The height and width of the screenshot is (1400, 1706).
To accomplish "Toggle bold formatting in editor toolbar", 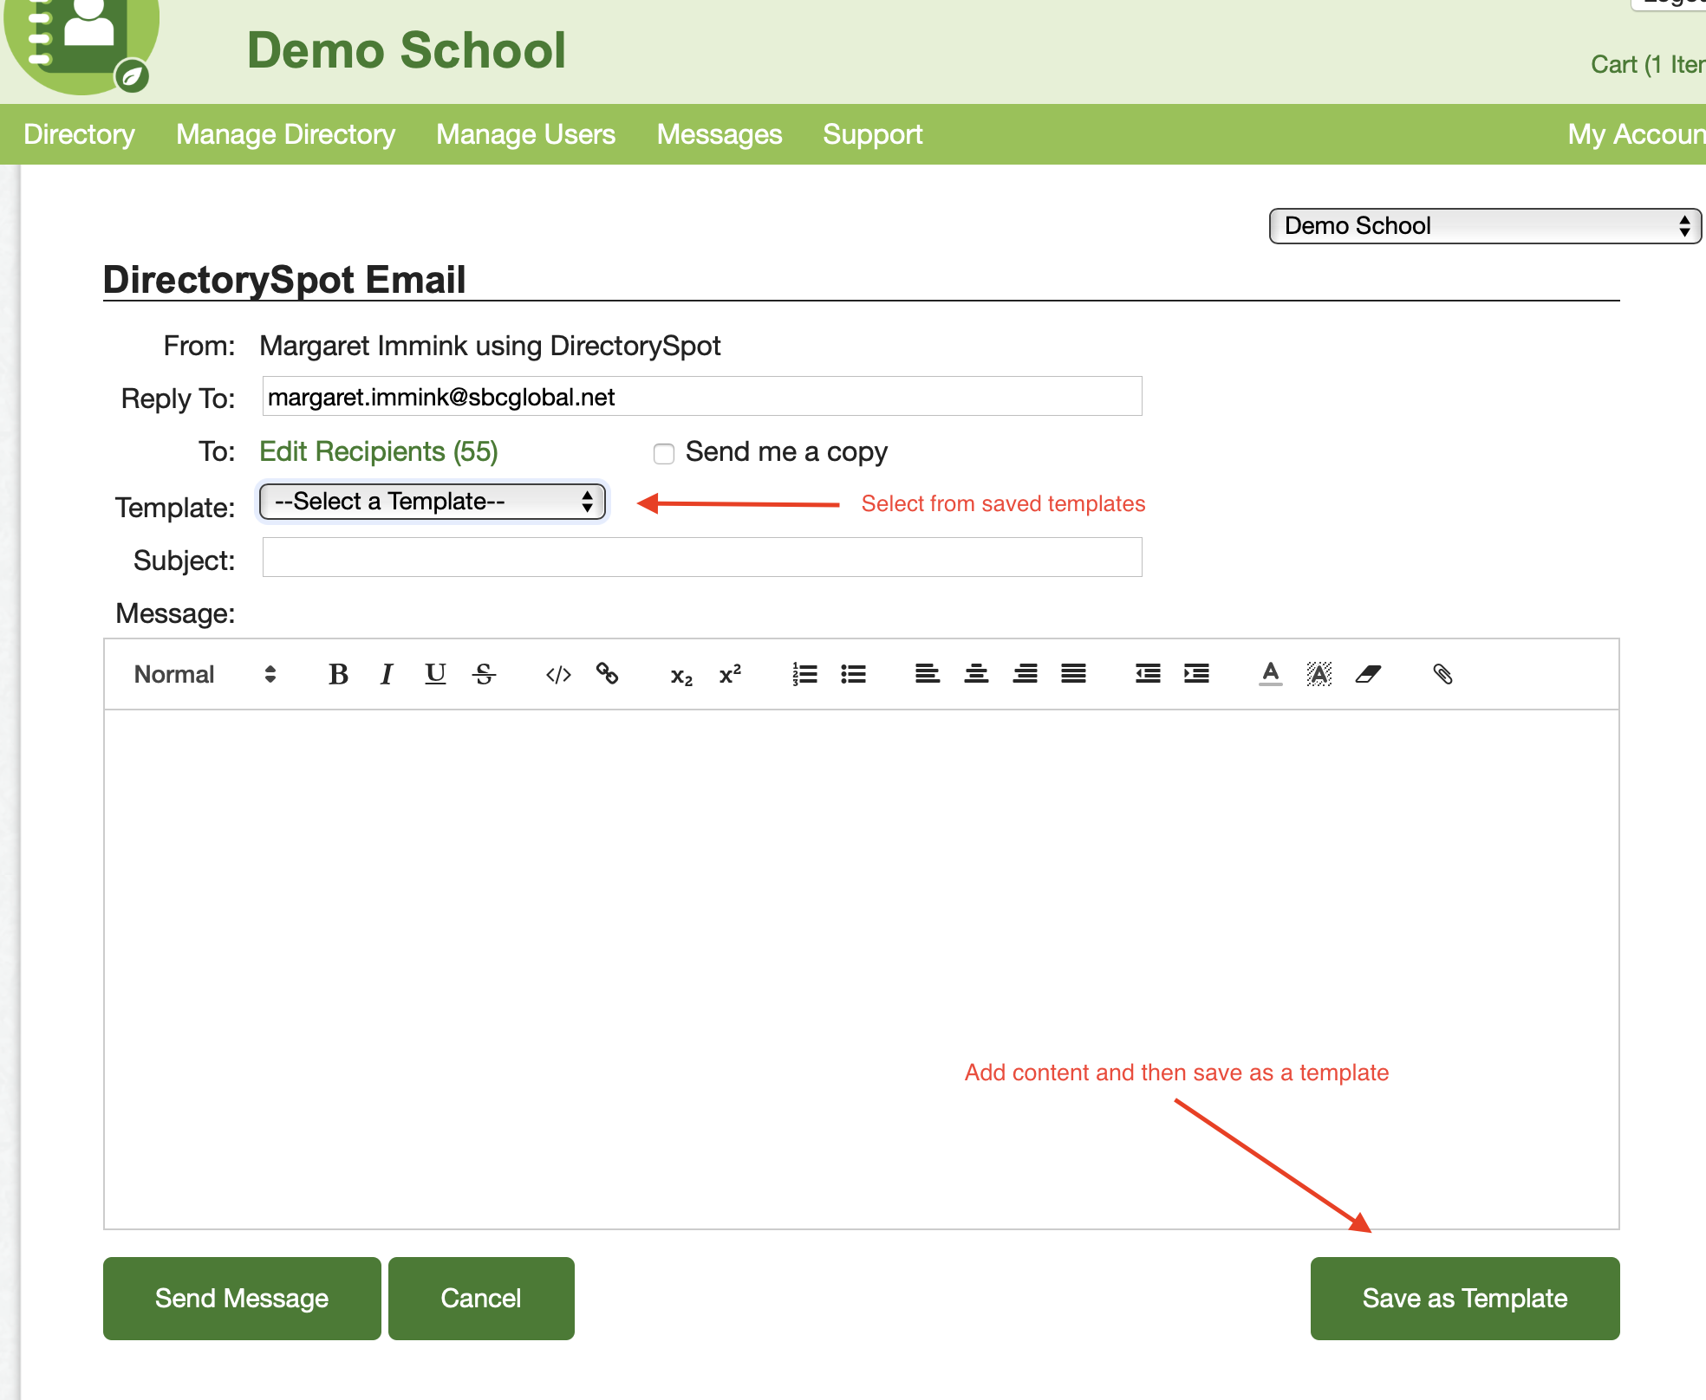I will tap(338, 674).
